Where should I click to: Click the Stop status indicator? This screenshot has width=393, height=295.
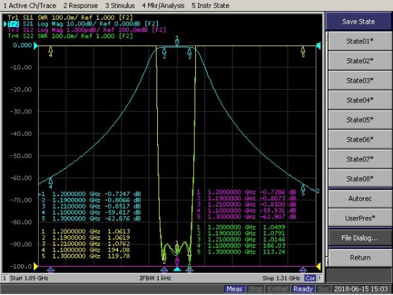click(255, 289)
